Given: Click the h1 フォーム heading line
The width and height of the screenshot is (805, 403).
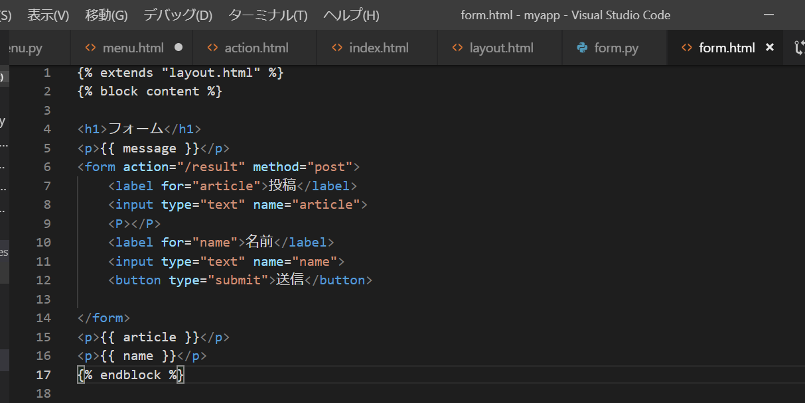Looking at the screenshot, I should coord(139,129).
